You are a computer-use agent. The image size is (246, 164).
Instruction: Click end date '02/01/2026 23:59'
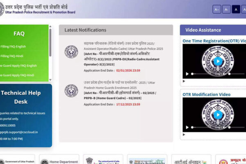coord(128,71)
